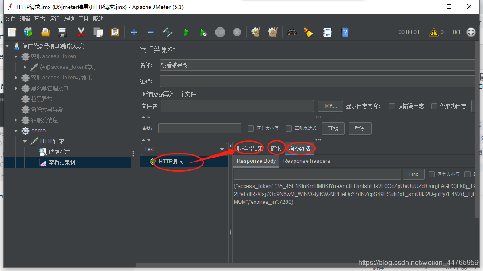Open the Text renderer dropdown
Image resolution: width=483 pixels, height=271 pixels.
[184, 149]
